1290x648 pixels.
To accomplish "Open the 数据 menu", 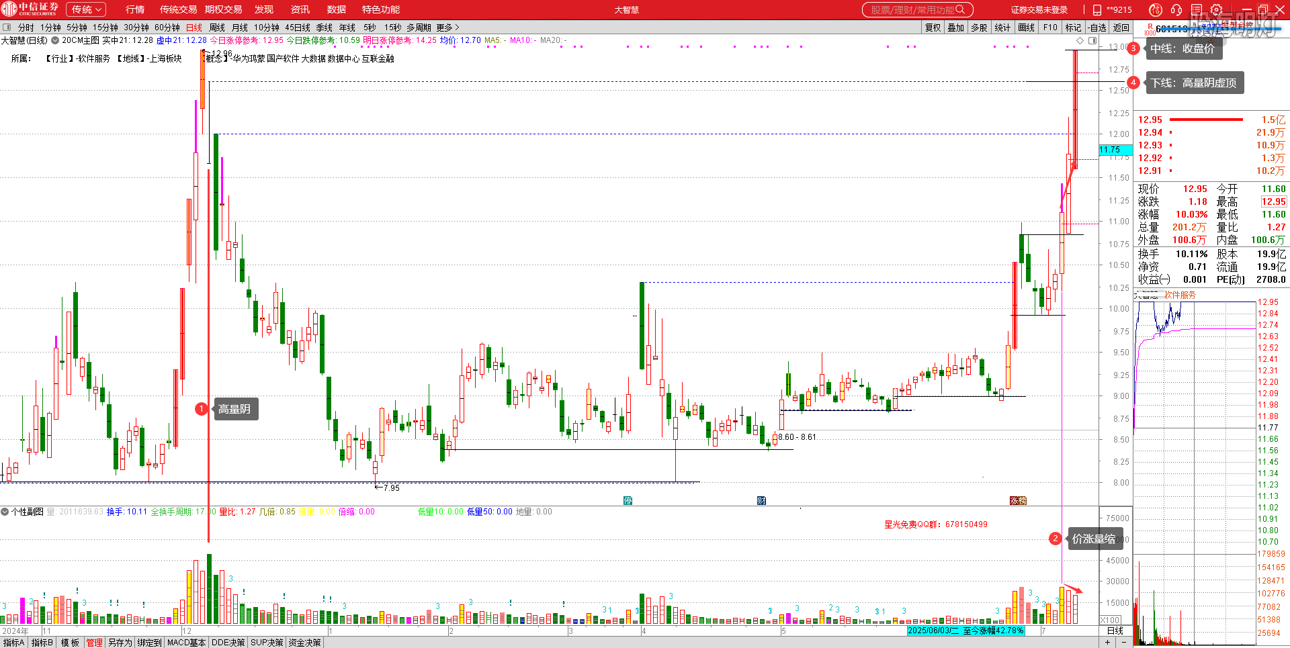I will point(337,9).
